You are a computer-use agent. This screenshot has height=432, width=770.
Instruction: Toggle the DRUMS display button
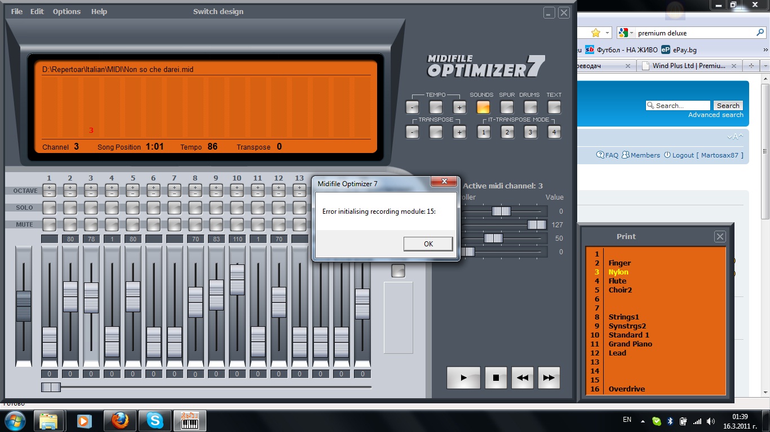click(x=530, y=107)
